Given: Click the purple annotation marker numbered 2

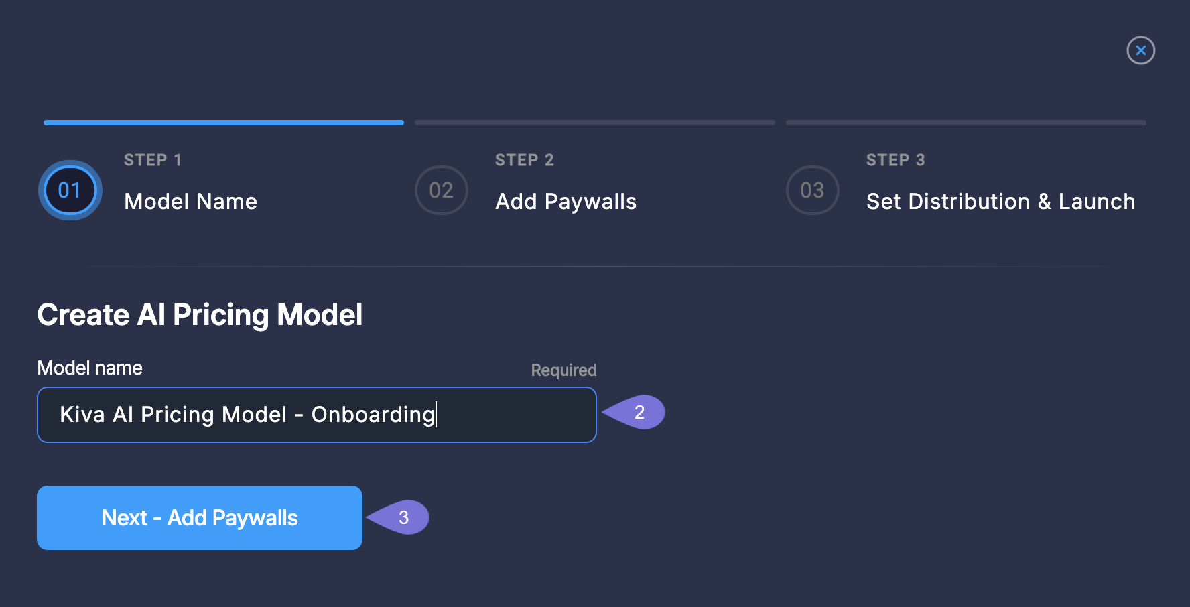Looking at the screenshot, I should 639,413.
